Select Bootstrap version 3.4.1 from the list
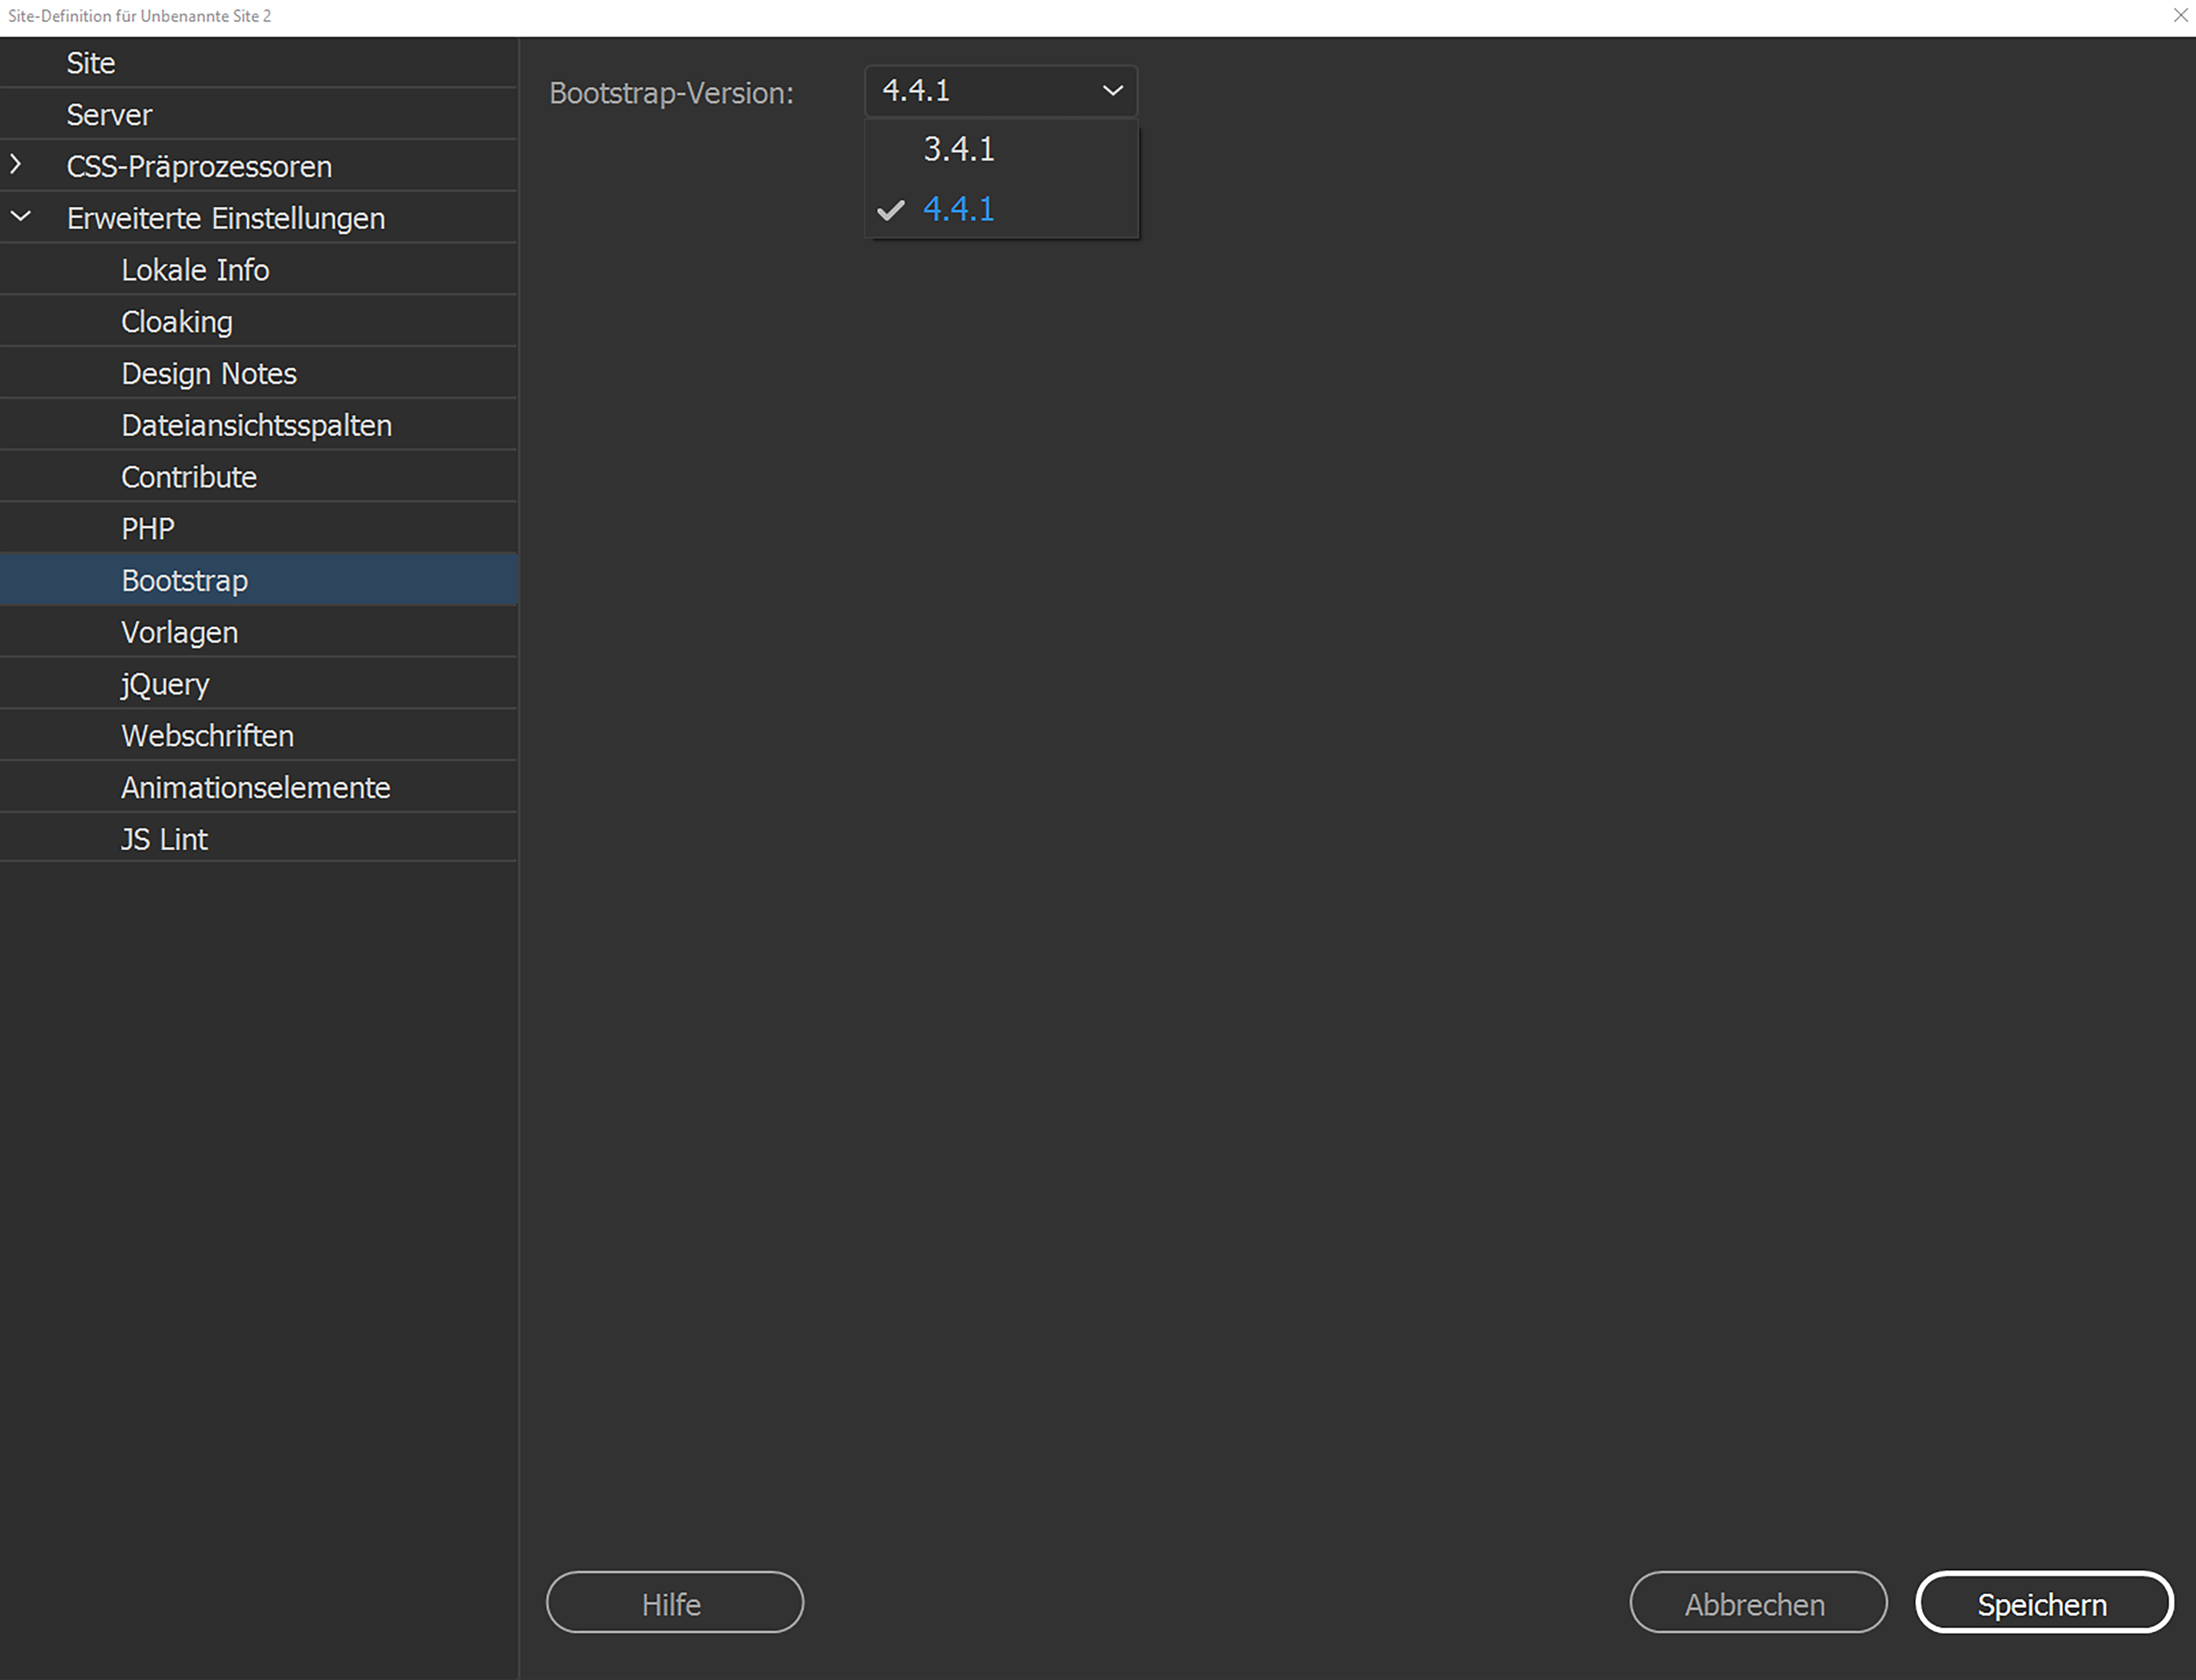The height and width of the screenshot is (1680, 2196). tap(958, 149)
